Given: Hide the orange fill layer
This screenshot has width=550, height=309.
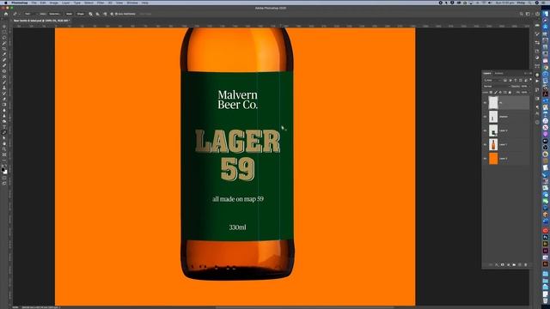Looking at the screenshot, I should 485,158.
